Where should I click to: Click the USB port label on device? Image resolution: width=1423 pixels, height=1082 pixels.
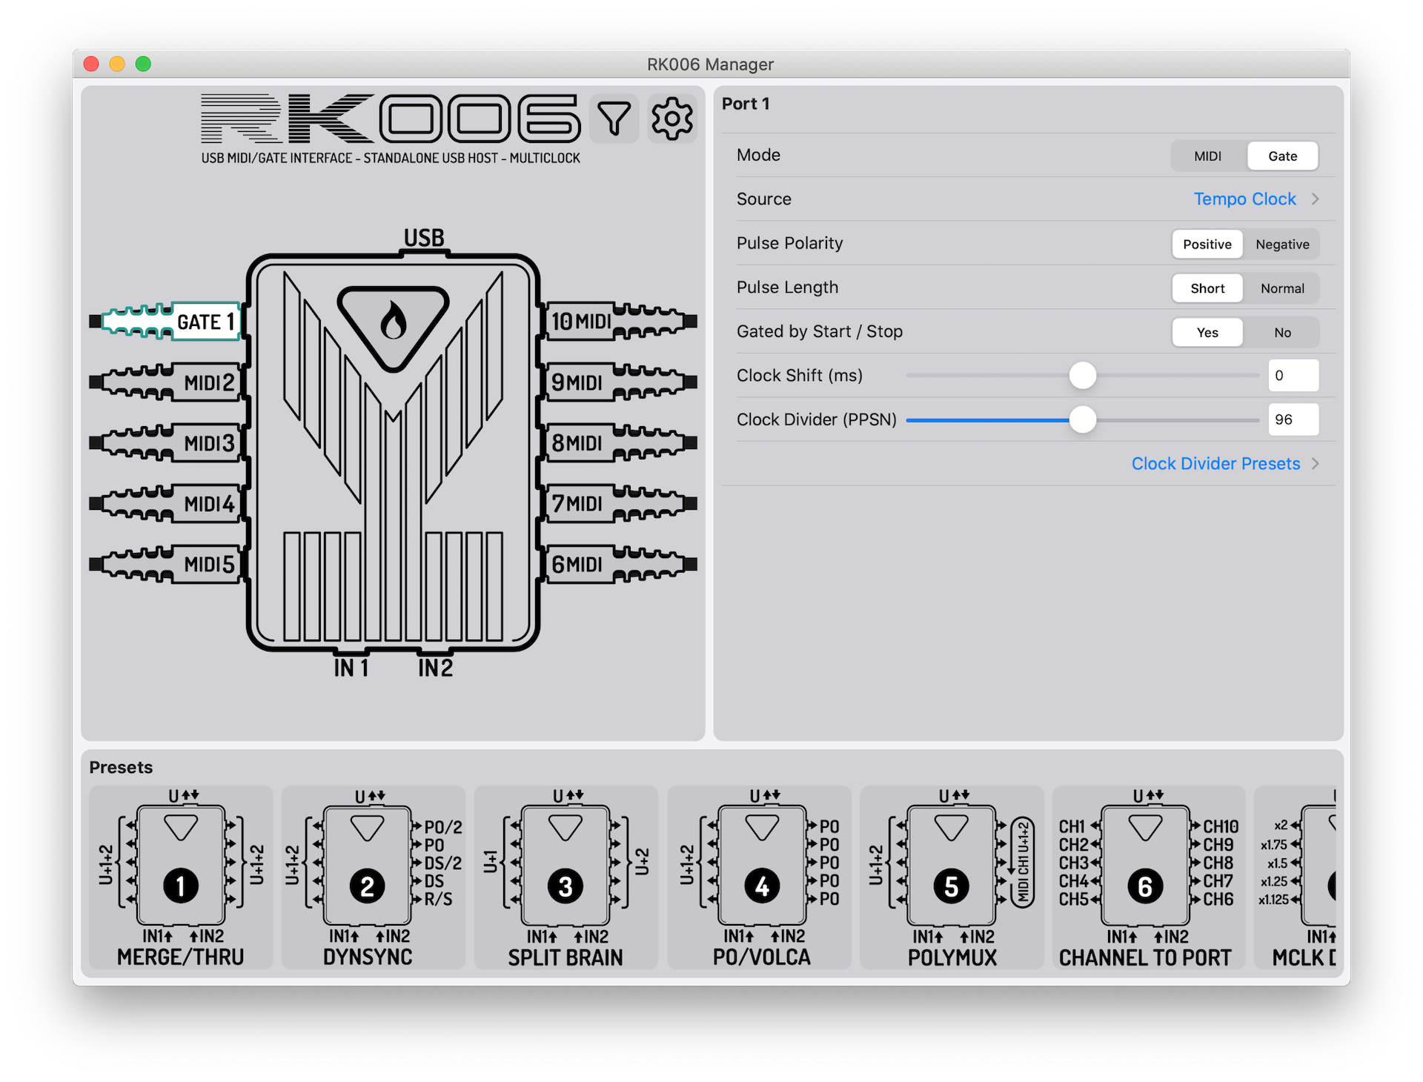(x=424, y=238)
